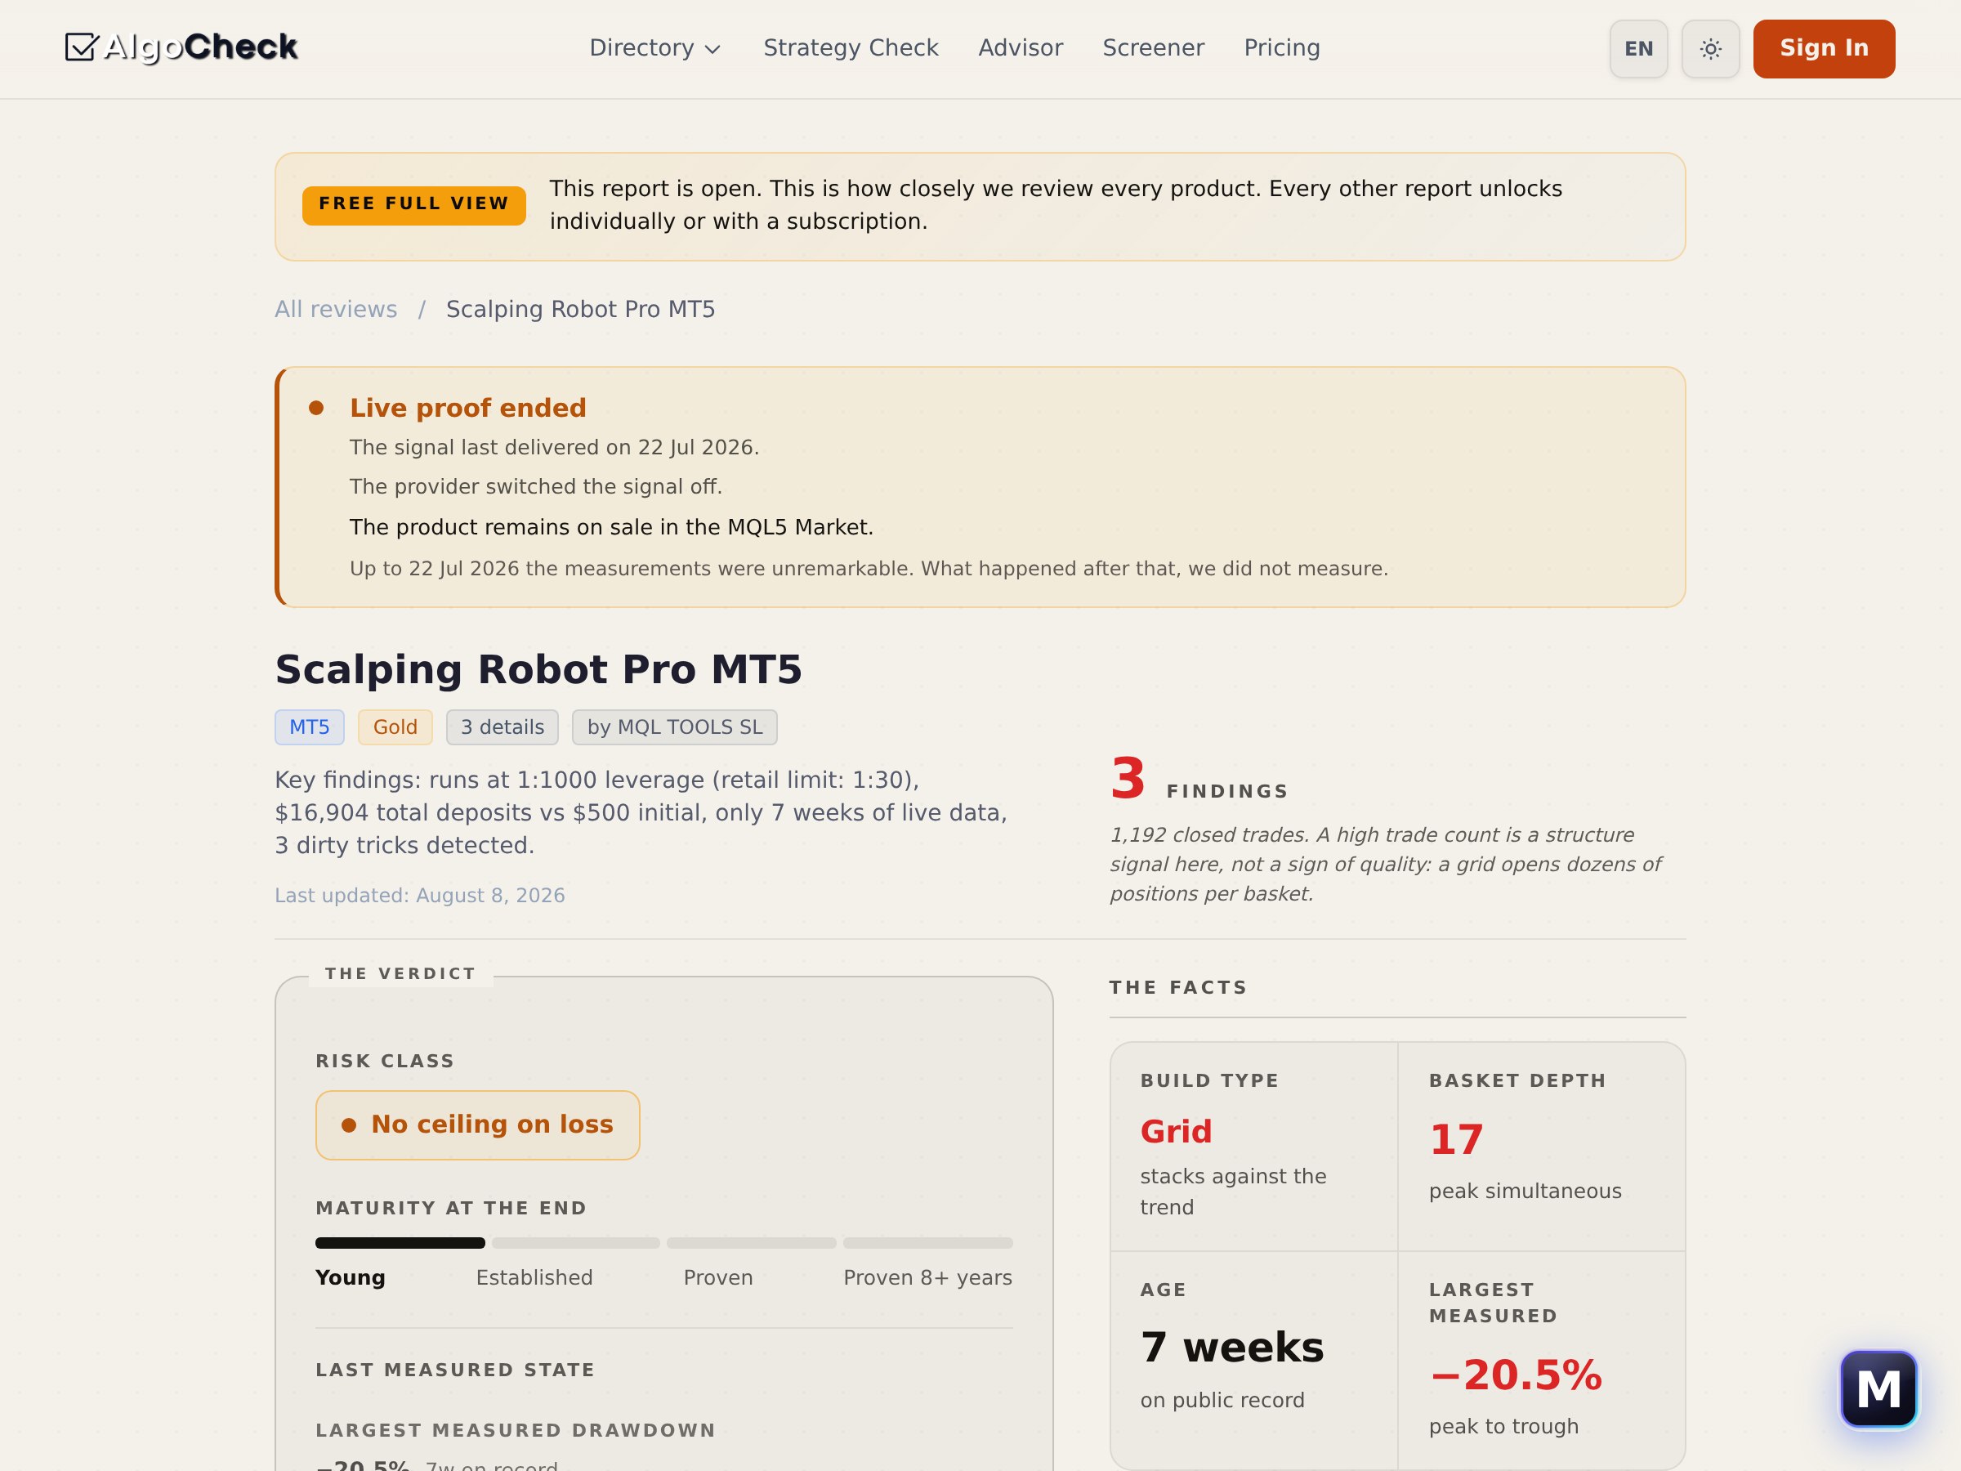The width and height of the screenshot is (1961, 1471).
Task: Select the MT5 tag chip
Action: pos(310,727)
